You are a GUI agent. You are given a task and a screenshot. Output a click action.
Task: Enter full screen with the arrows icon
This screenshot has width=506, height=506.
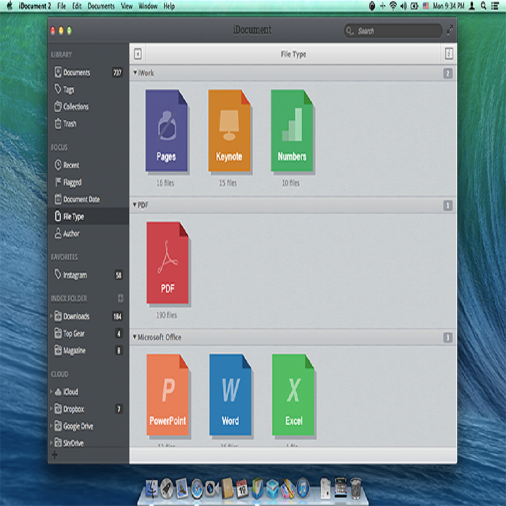point(450,30)
